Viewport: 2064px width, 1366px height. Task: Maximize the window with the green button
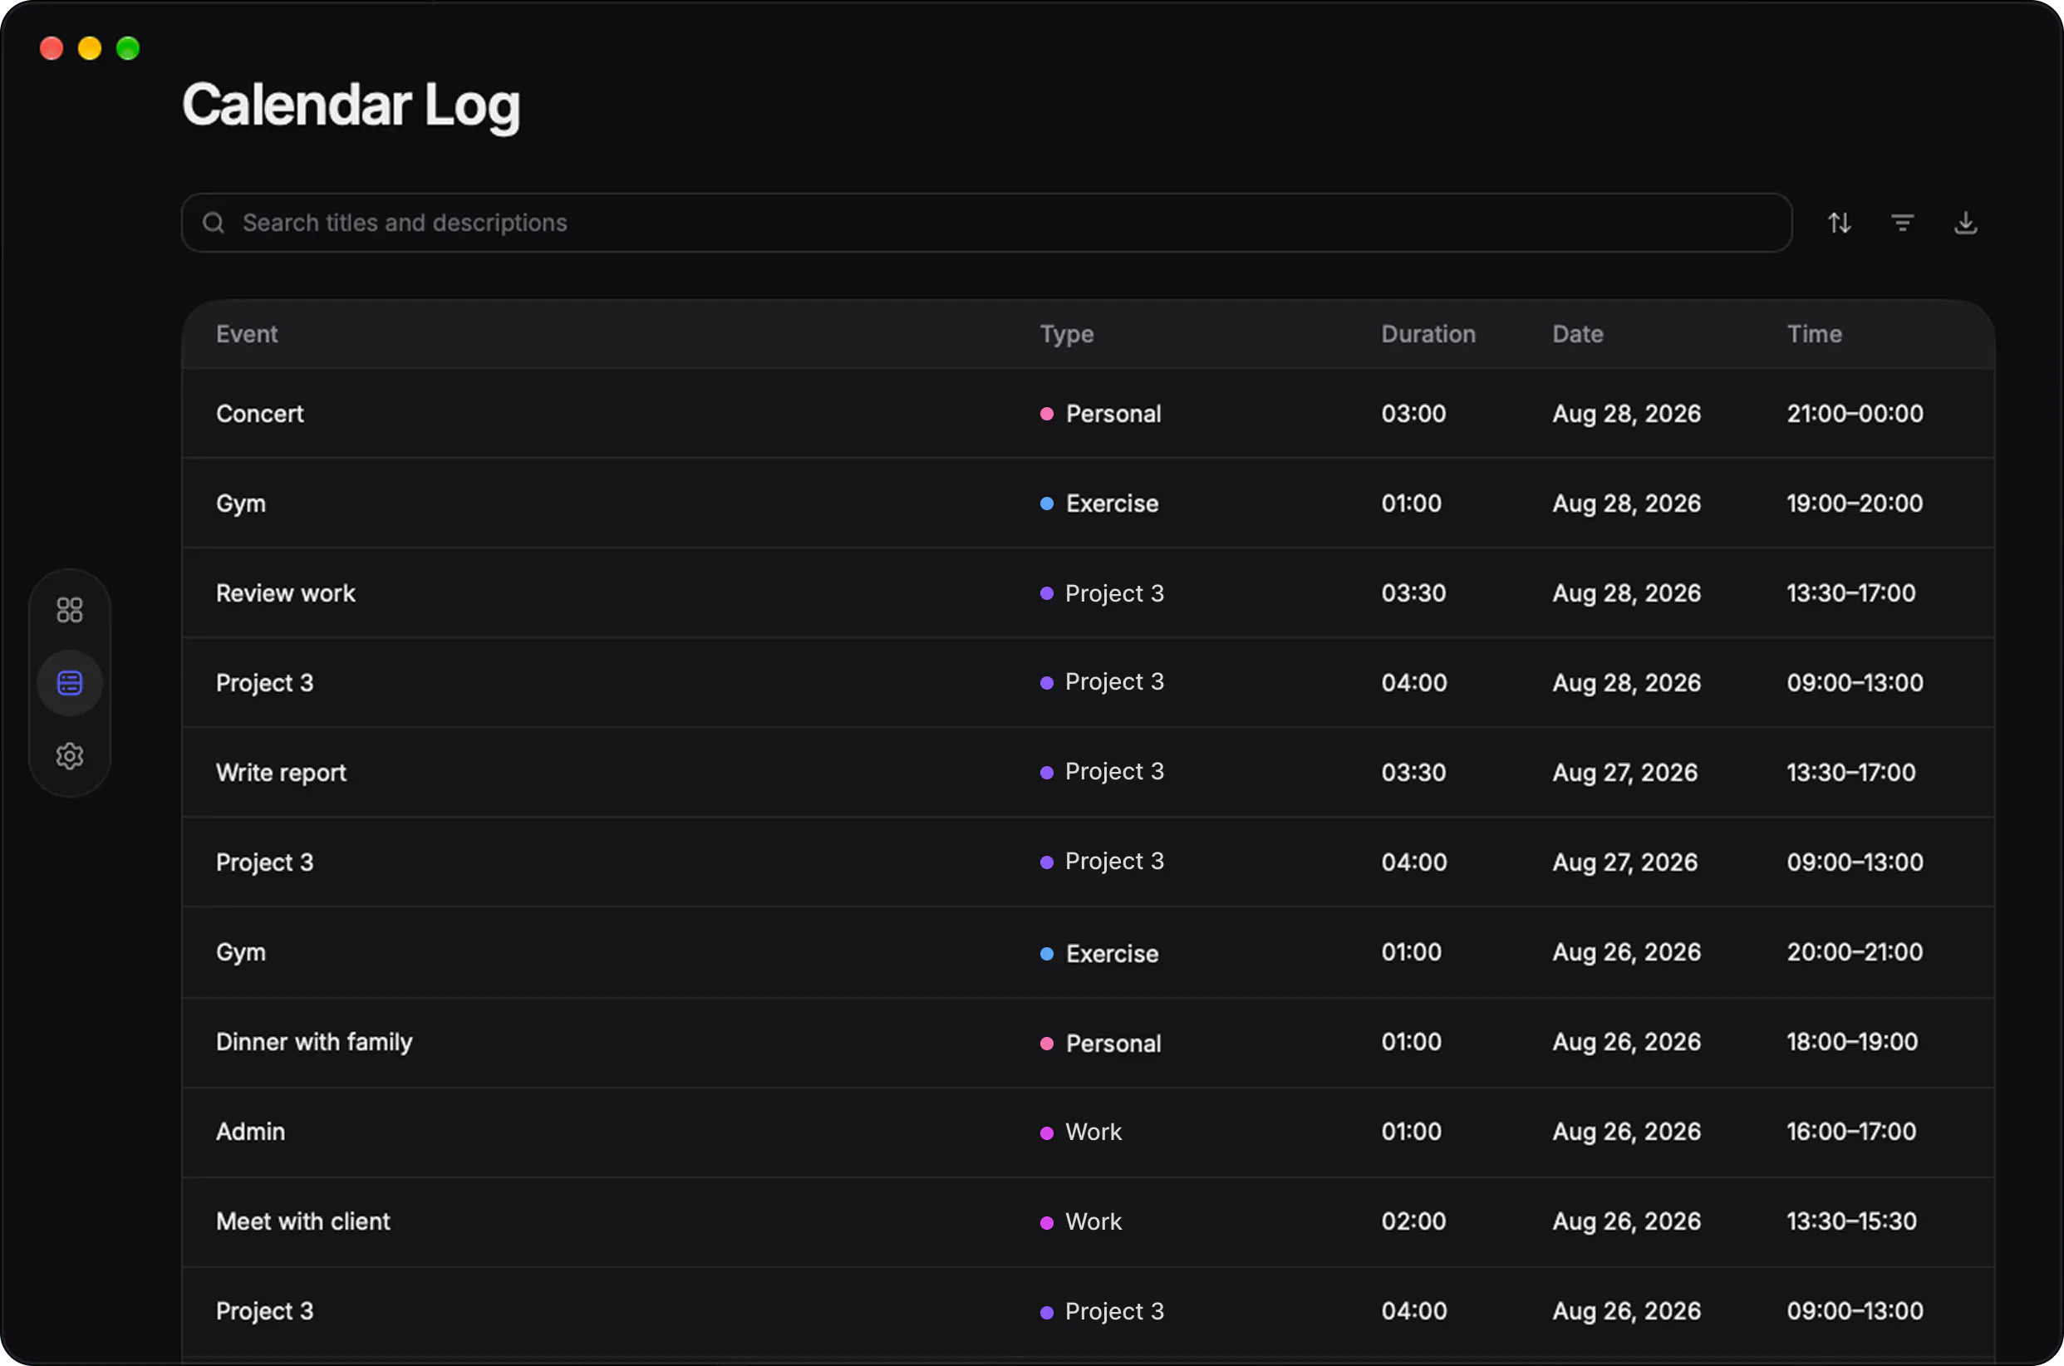[128, 48]
